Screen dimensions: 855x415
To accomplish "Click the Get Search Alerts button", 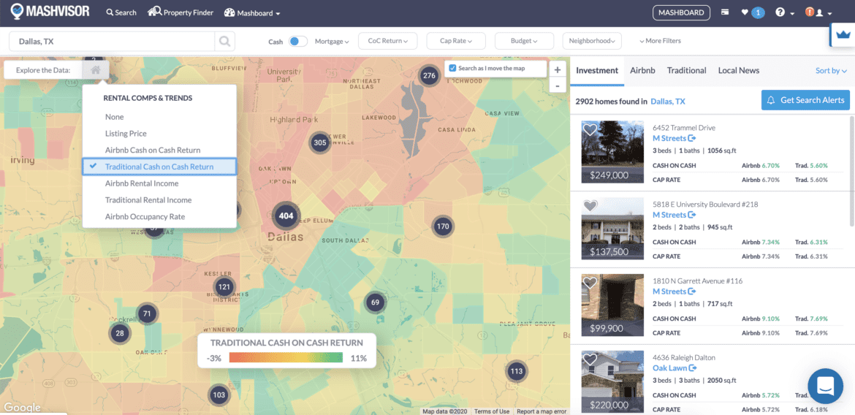I will coord(805,100).
